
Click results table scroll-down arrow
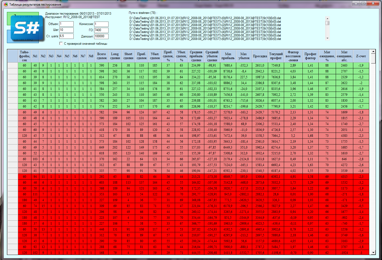point(373,252)
